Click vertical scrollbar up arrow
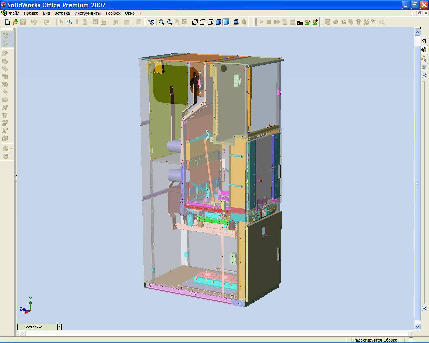 [417, 32]
